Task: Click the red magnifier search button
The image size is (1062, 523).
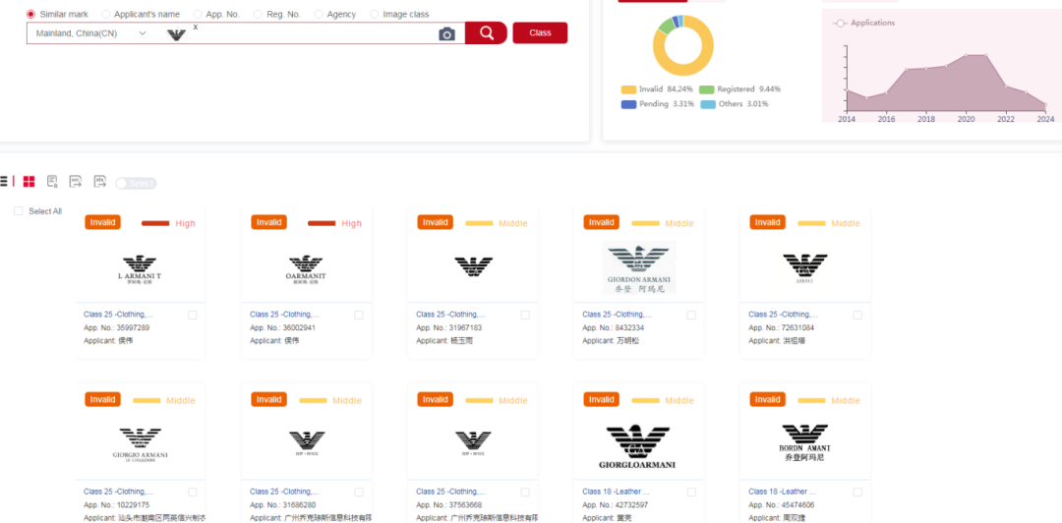Action: click(x=487, y=32)
